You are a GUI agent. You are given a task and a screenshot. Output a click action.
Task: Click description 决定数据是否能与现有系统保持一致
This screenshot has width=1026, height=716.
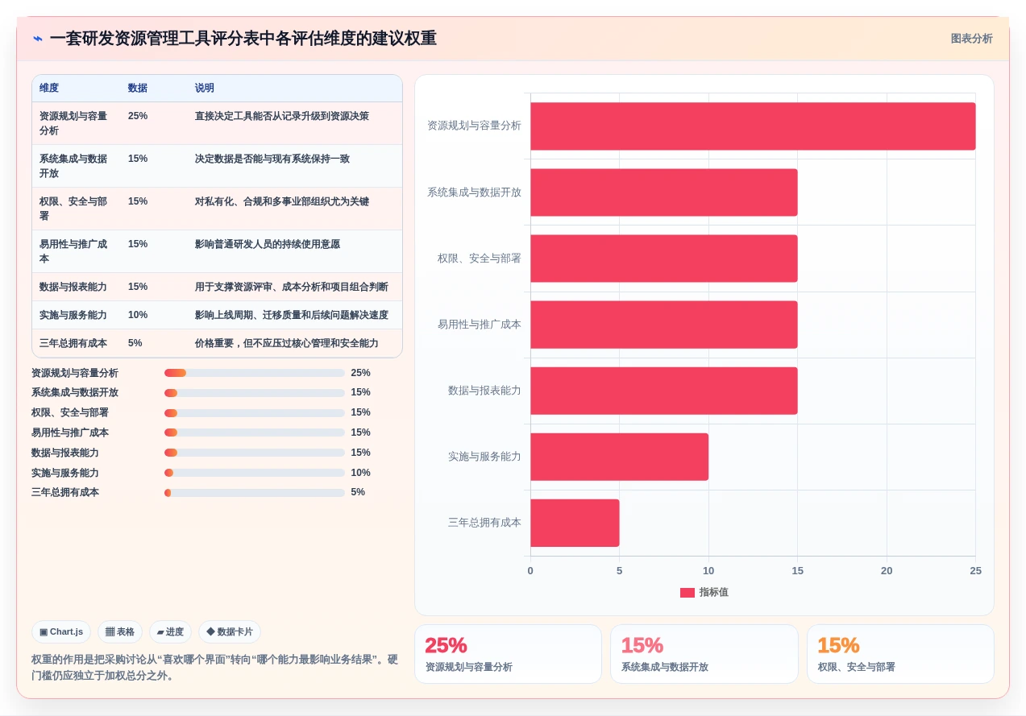click(x=272, y=159)
